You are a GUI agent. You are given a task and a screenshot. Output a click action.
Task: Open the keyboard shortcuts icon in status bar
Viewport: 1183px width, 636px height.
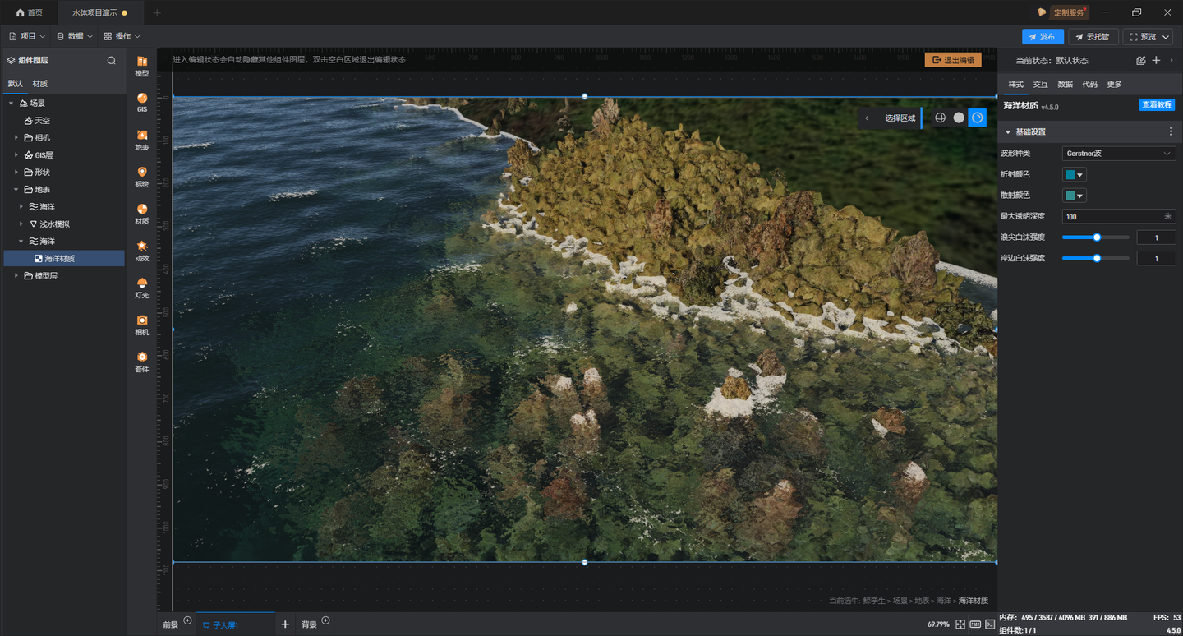pyautogui.click(x=975, y=624)
